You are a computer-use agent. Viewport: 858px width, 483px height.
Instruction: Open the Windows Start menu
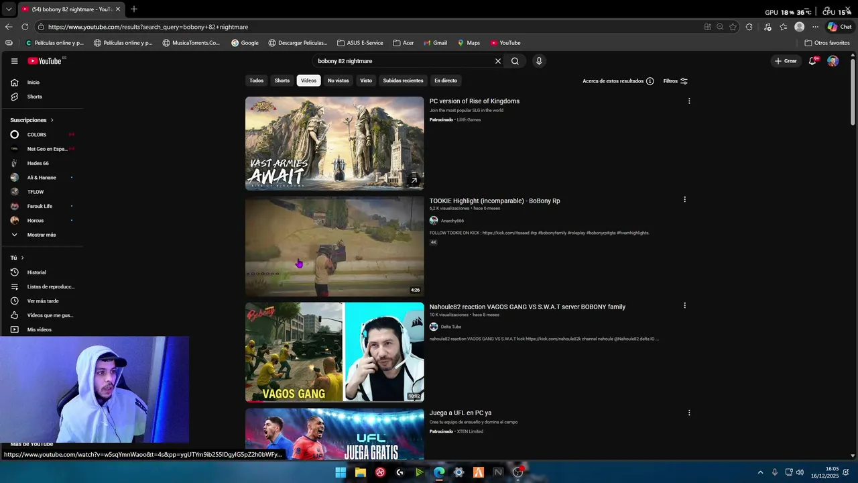[x=341, y=472]
